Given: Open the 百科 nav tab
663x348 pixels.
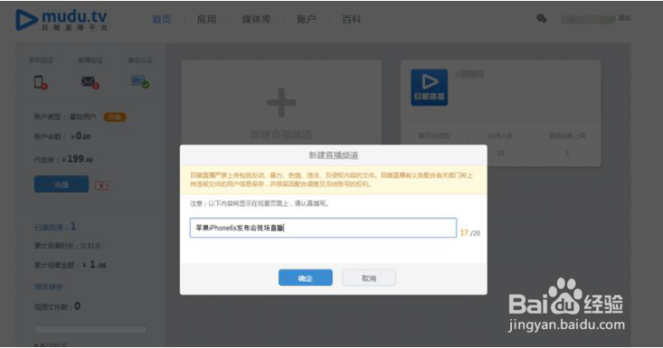Looking at the screenshot, I should (x=351, y=19).
